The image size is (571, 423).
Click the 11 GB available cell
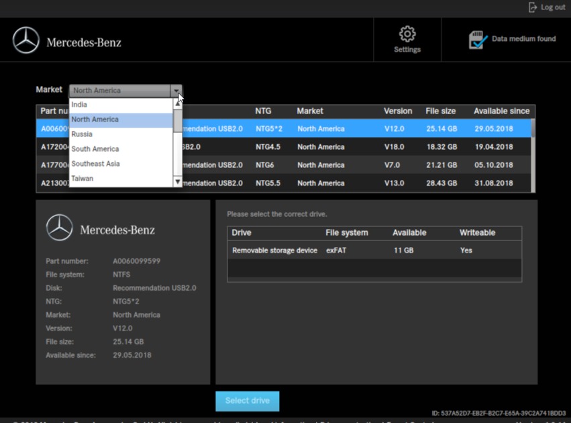(403, 250)
